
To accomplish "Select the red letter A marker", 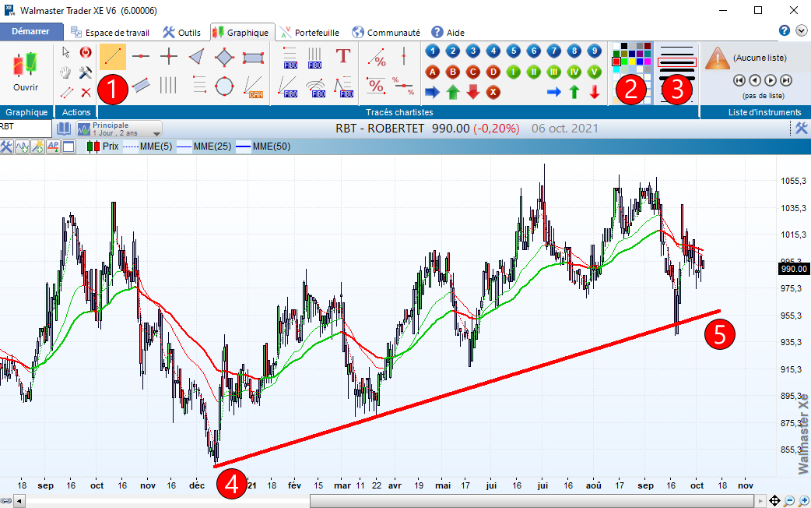I will pyautogui.click(x=433, y=72).
